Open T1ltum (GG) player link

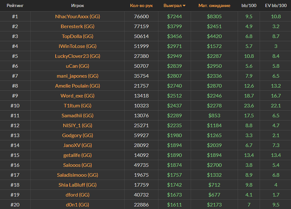point(77,106)
